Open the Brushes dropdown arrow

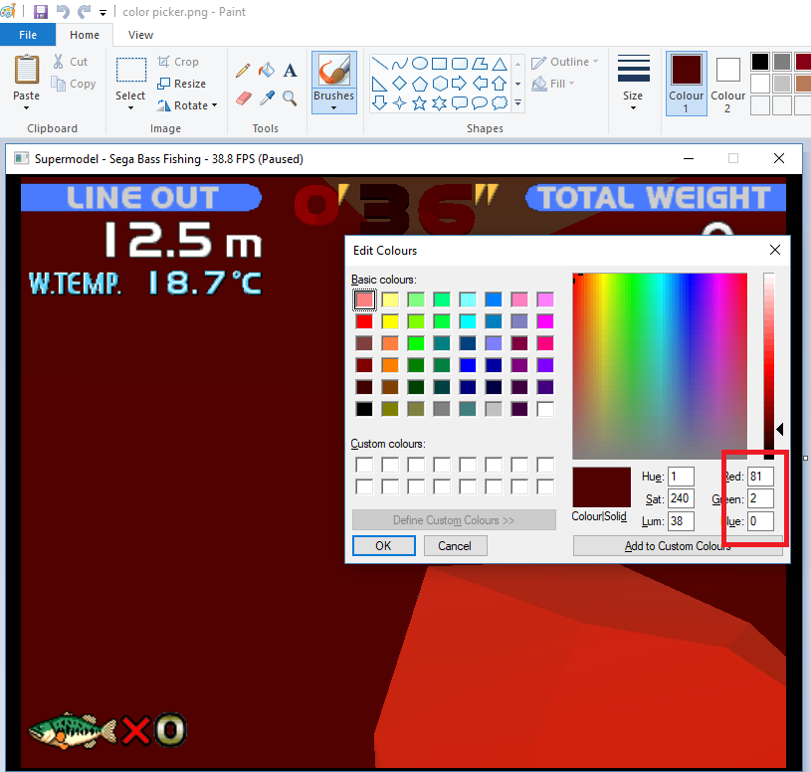click(x=333, y=108)
